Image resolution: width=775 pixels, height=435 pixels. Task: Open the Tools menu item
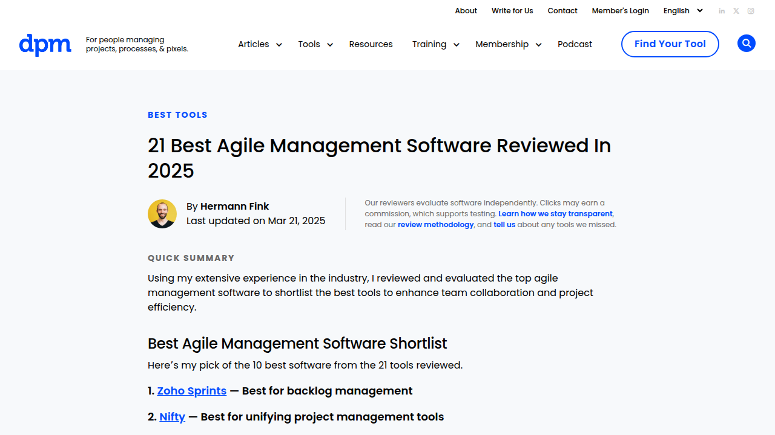pyautogui.click(x=309, y=44)
